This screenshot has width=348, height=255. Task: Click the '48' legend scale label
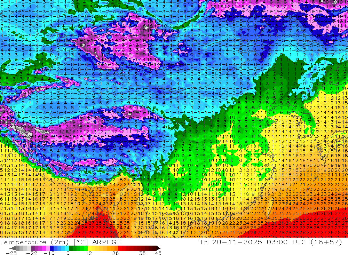pos(158,253)
